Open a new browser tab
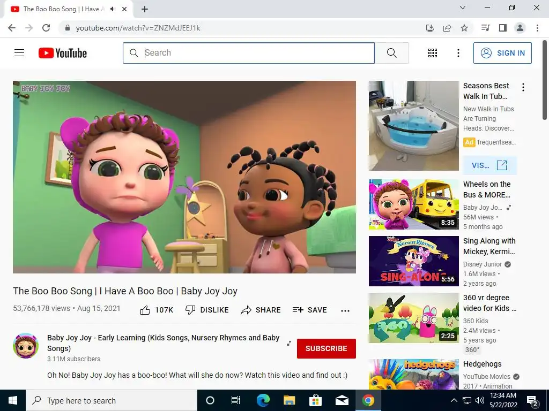The image size is (549, 411). pyautogui.click(x=145, y=10)
